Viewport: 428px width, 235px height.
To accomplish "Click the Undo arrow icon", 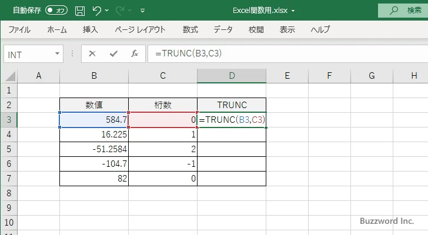I will coord(97,11).
